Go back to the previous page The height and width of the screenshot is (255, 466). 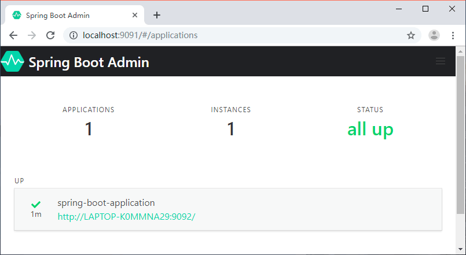click(13, 35)
